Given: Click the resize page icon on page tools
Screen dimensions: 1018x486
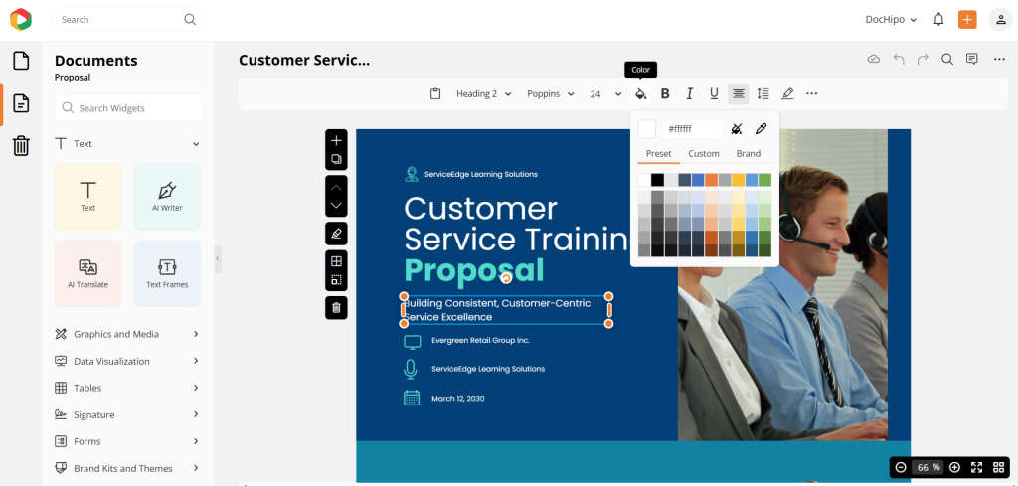Looking at the screenshot, I should (x=336, y=280).
